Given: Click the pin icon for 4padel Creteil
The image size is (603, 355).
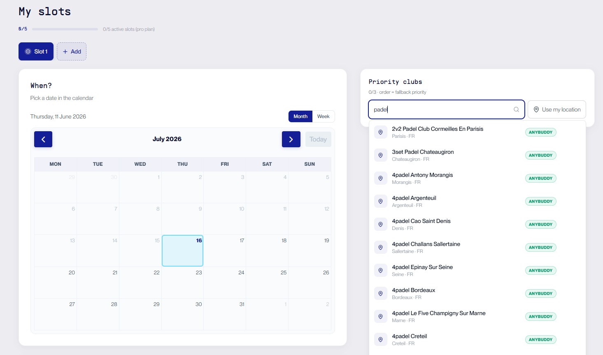Looking at the screenshot, I should coord(381,339).
